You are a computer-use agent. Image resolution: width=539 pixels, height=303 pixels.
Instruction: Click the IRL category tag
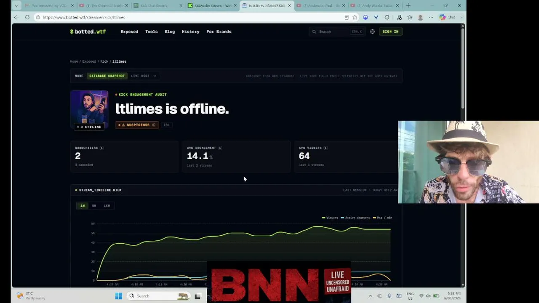click(166, 125)
